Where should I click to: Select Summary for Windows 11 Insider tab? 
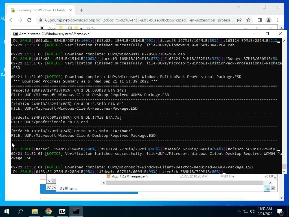(x=41, y=10)
